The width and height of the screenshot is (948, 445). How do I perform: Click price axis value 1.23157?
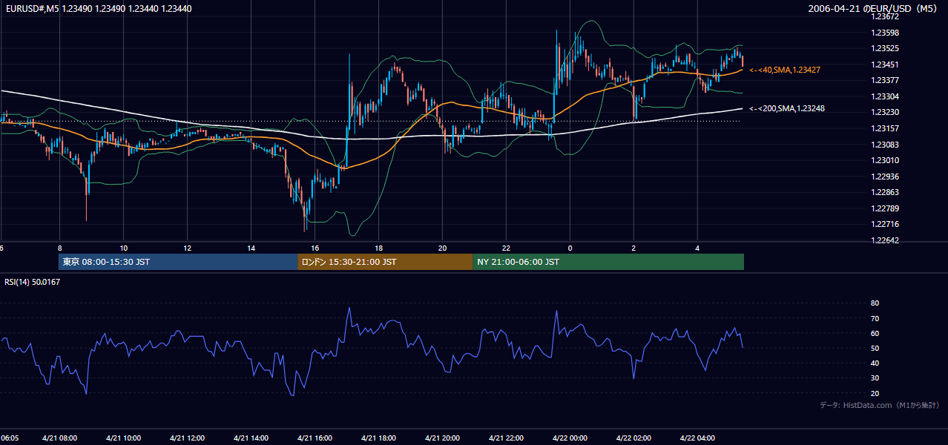pos(884,128)
